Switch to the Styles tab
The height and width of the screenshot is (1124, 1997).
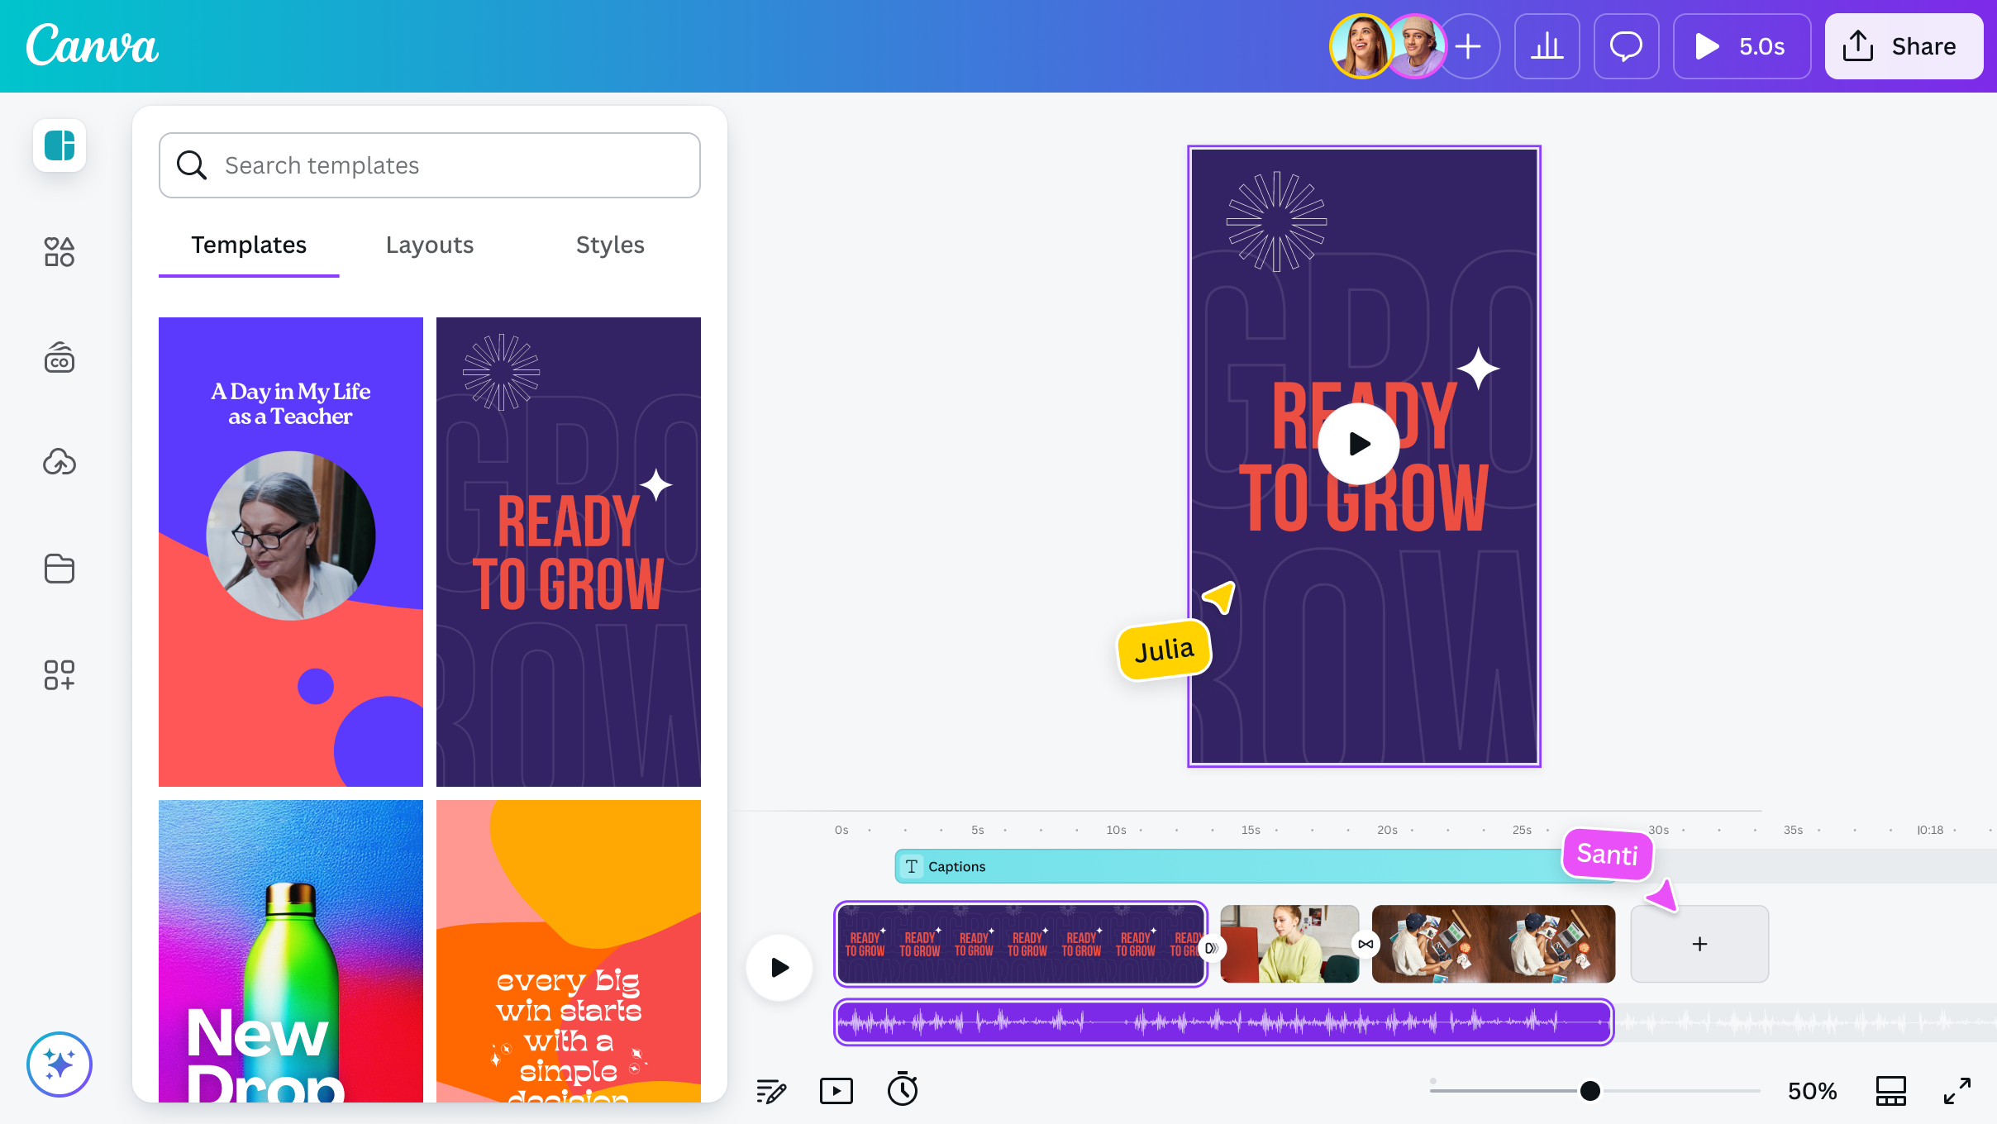[x=610, y=245]
